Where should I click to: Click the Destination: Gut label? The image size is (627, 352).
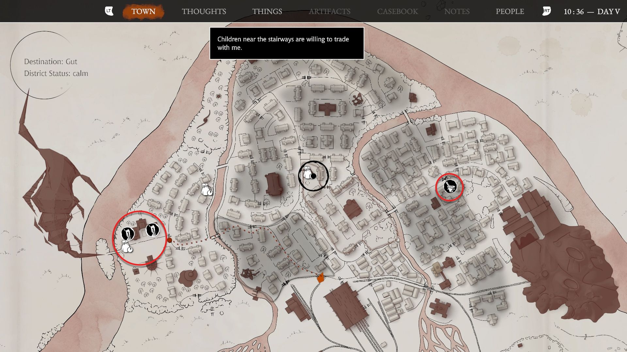pyautogui.click(x=51, y=62)
